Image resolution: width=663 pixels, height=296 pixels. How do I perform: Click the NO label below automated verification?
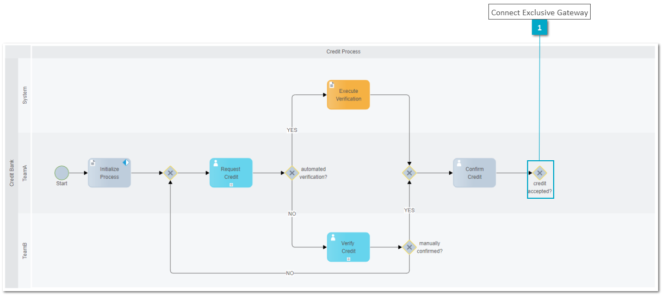pos(292,214)
